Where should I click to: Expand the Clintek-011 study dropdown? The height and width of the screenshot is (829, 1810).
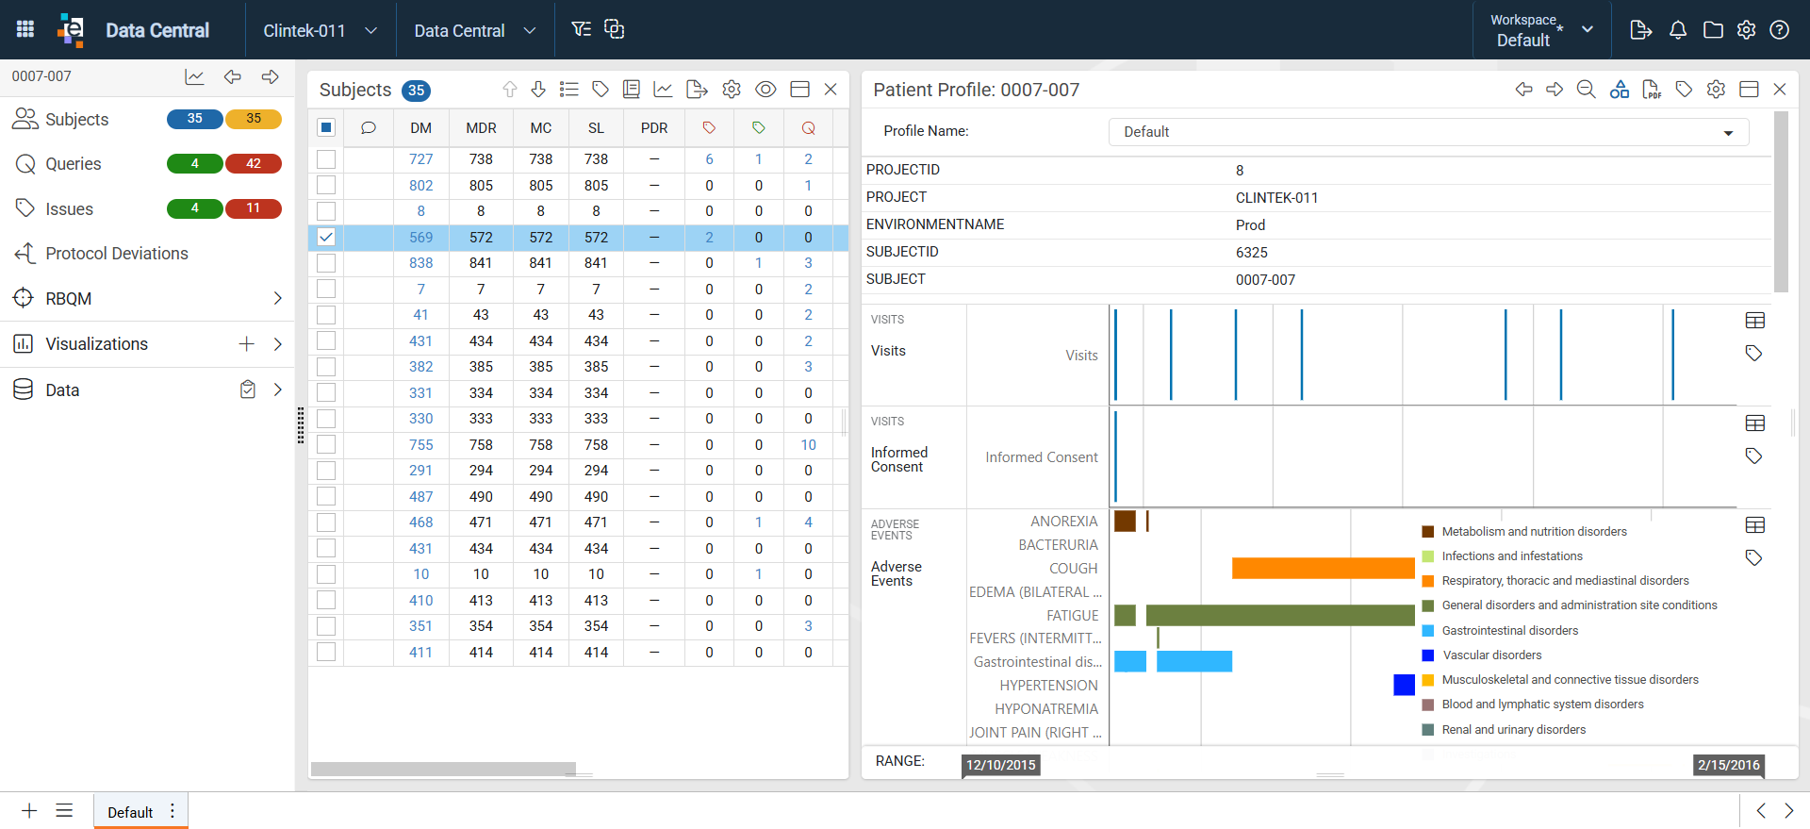(321, 30)
